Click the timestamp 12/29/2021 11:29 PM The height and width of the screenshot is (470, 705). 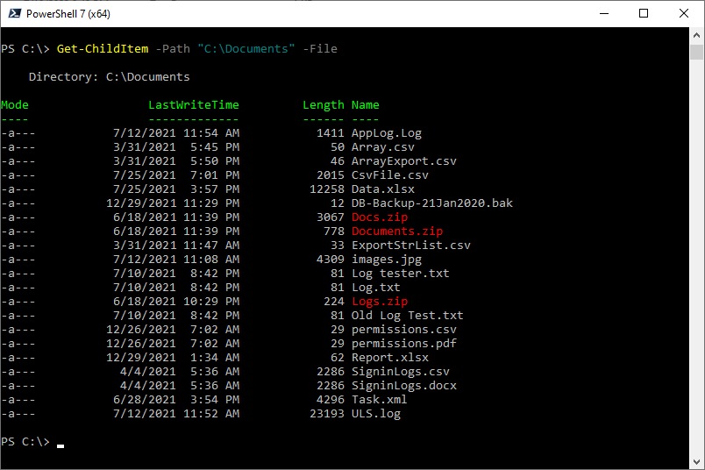173,203
